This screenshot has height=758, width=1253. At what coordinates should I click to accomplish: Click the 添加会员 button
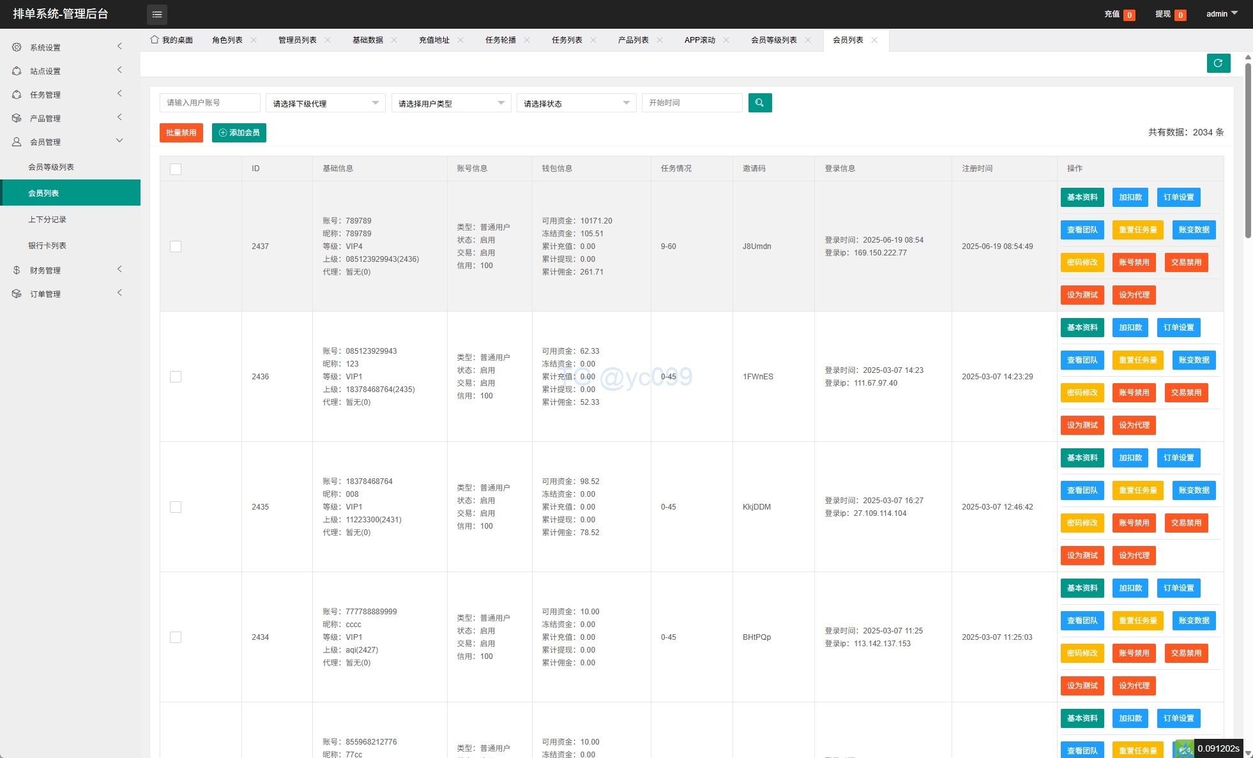point(239,133)
